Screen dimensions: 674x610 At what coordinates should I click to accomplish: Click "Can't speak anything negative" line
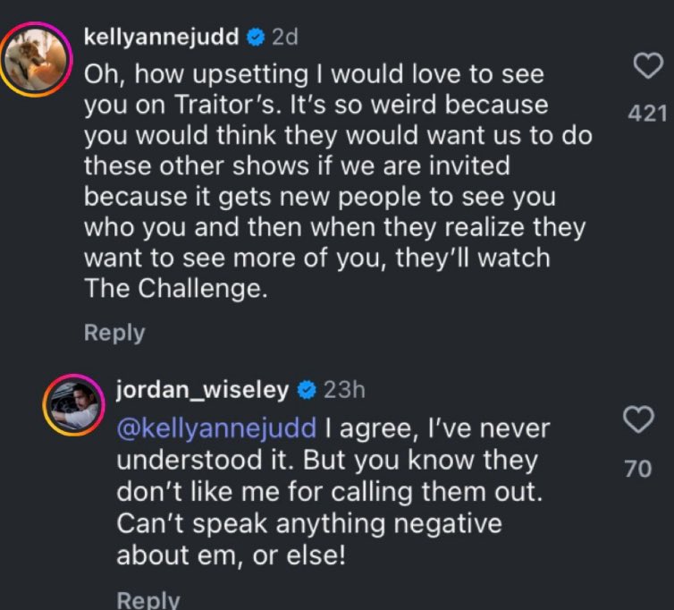pyautogui.click(x=308, y=522)
